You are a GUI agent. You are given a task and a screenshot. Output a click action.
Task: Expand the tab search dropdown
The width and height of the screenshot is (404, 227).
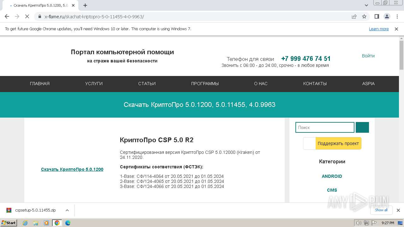coord(366,5)
